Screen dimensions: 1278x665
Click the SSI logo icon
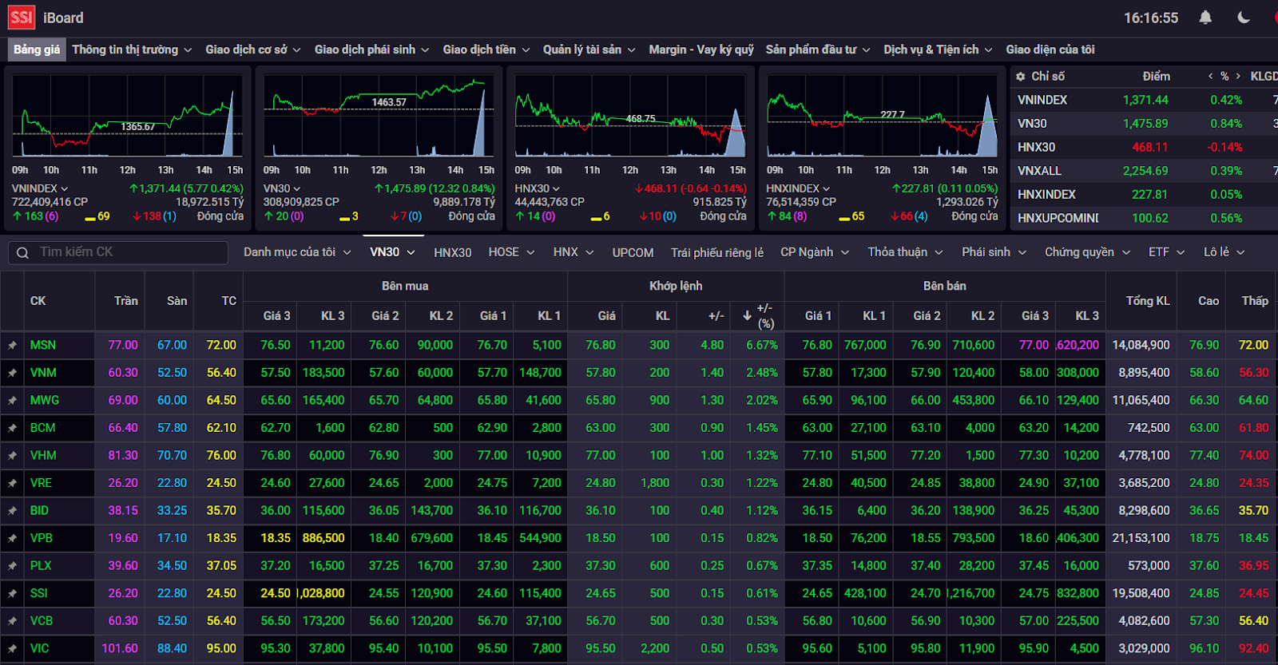click(x=22, y=18)
